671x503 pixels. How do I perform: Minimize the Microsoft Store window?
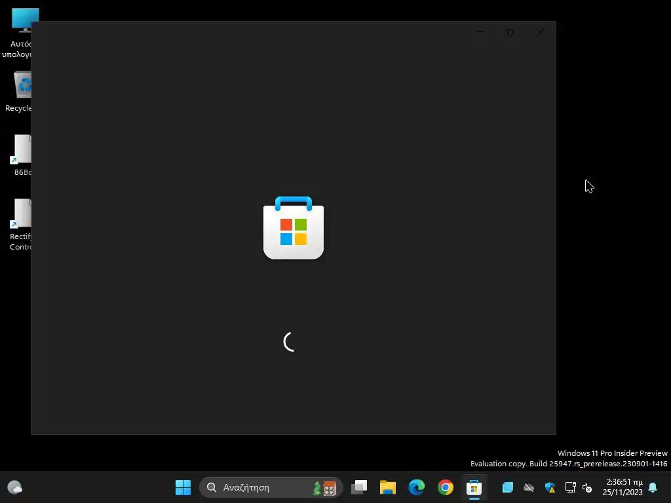click(480, 32)
